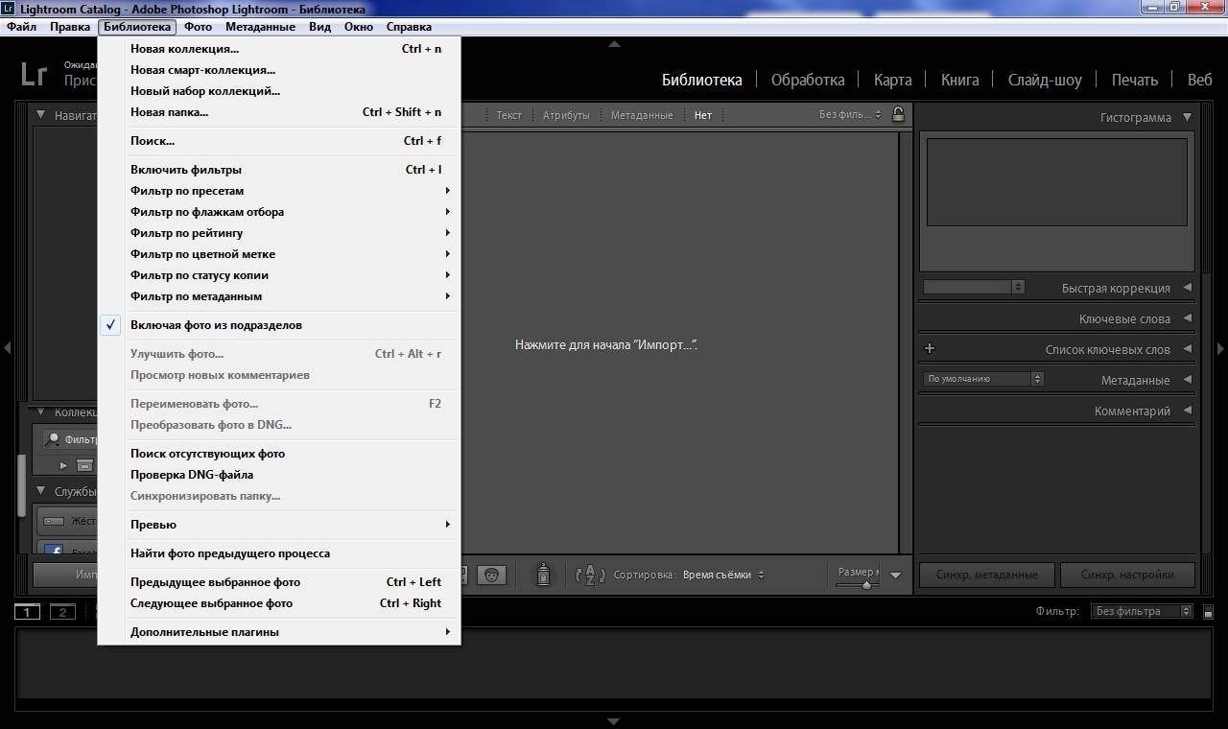Enable the "Метаданные" library filter
1228x729 pixels.
point(642,115)
